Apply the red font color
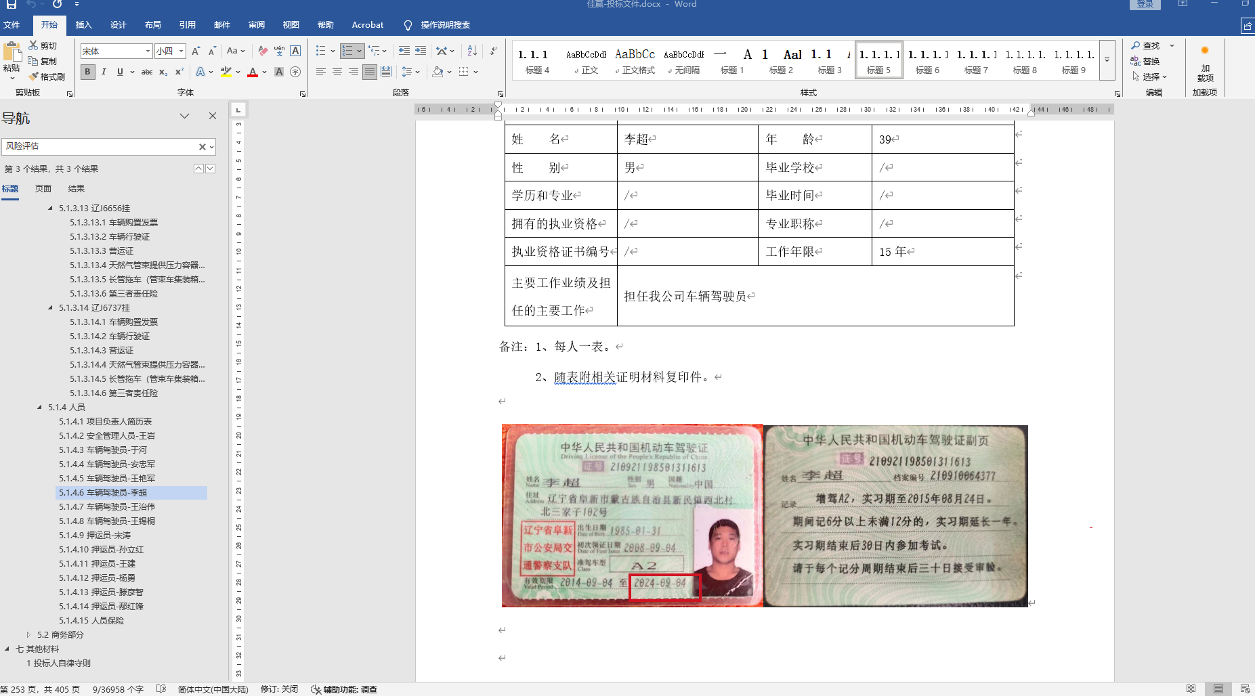Viewport: 1255px width, 696px height. click(x=253, y=72)
